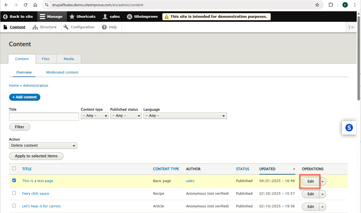361x213 pixels.
Task: Sort by the Updated column
Action: pyautogui.click(x=267, y=169)
